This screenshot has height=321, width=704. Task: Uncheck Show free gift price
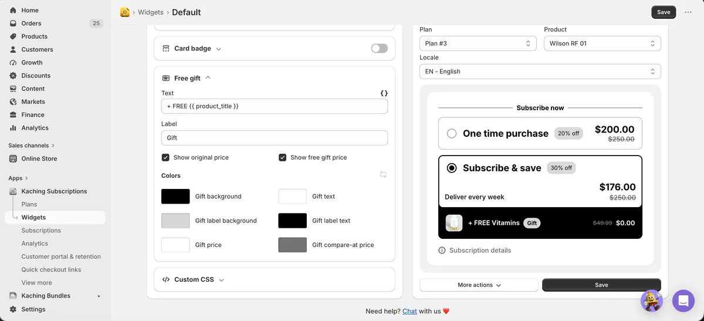(283, 157)
